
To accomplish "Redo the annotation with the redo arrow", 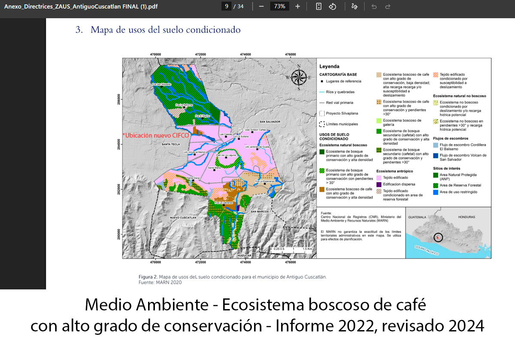I will click(x=388, y=6).
